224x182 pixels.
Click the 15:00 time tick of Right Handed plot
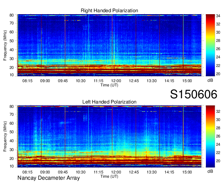[187, 81]
